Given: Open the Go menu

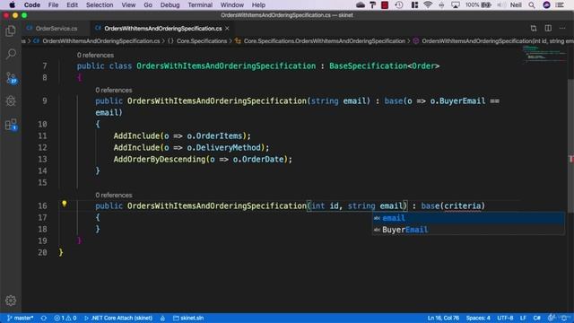Looking at the screenshot, I should click(148, 4).
